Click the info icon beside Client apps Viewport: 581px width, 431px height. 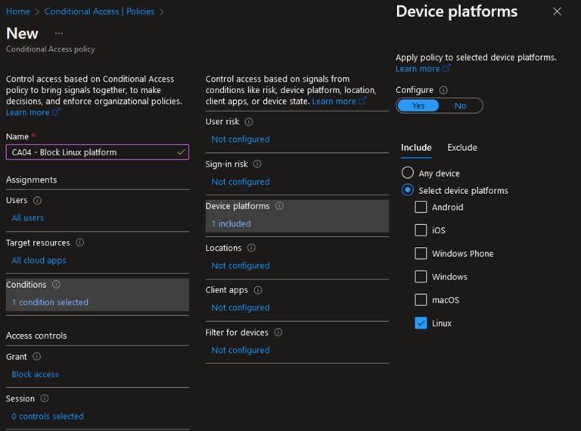(x=258, y=290)
